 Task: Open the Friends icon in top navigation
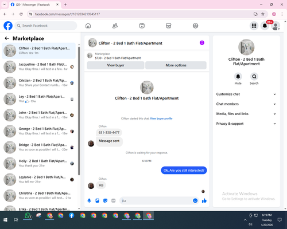point(115,26)
